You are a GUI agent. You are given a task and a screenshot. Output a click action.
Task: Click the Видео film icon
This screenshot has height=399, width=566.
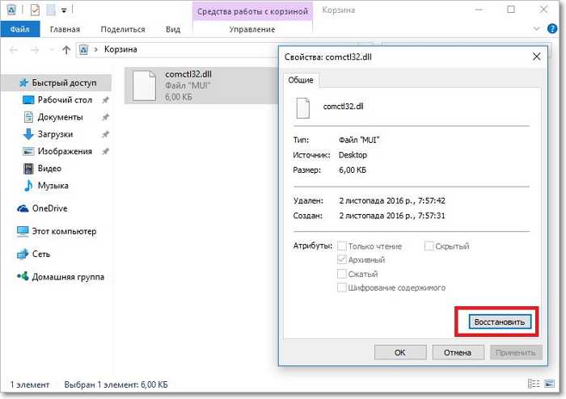28,168
